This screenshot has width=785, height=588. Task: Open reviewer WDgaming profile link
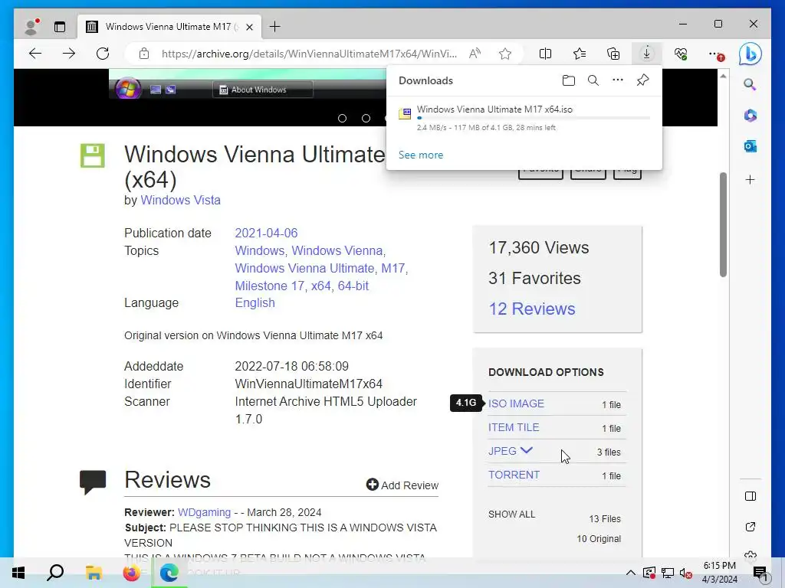point(204,512)
